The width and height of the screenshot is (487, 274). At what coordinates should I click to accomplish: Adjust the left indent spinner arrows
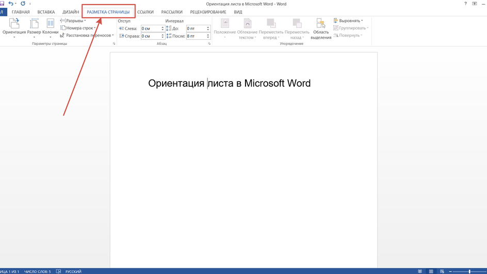pos(163,28)
